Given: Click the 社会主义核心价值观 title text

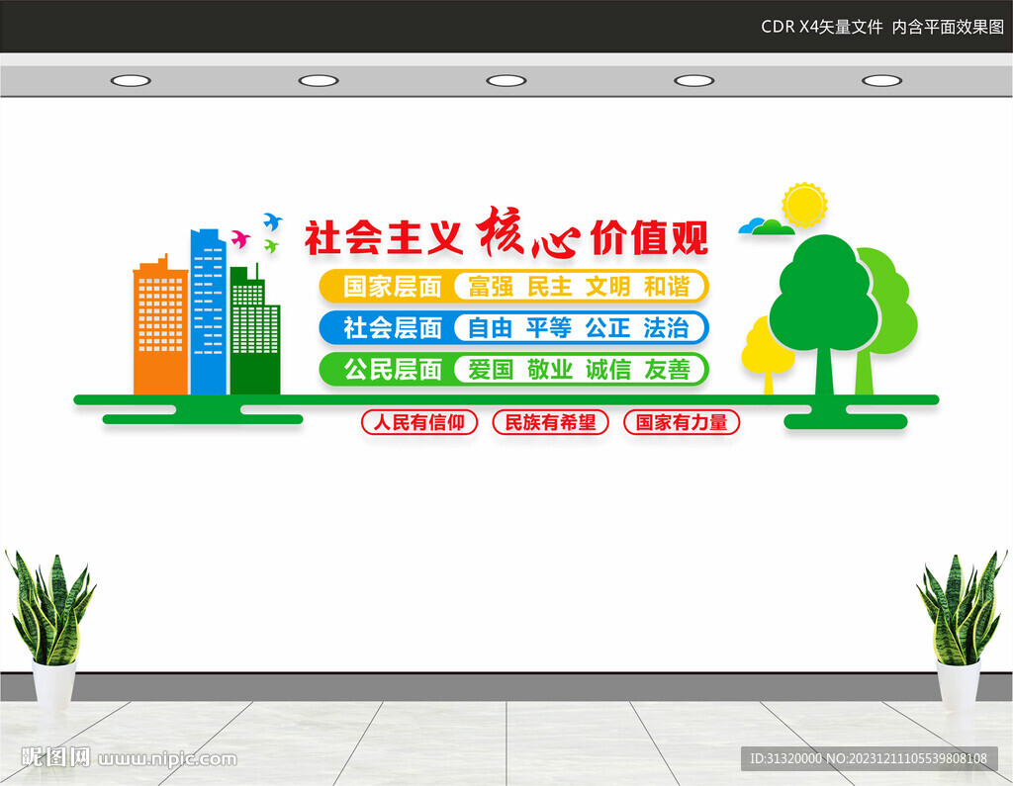Looking at the screenshot, I should [x=506, y=237].
